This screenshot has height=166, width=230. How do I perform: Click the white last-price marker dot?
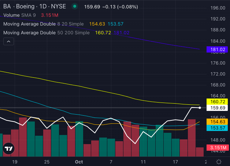pos(200,108)
